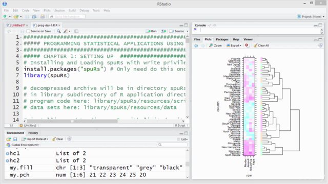Open the Session menu
328x184 pixels.
(59, 10)
